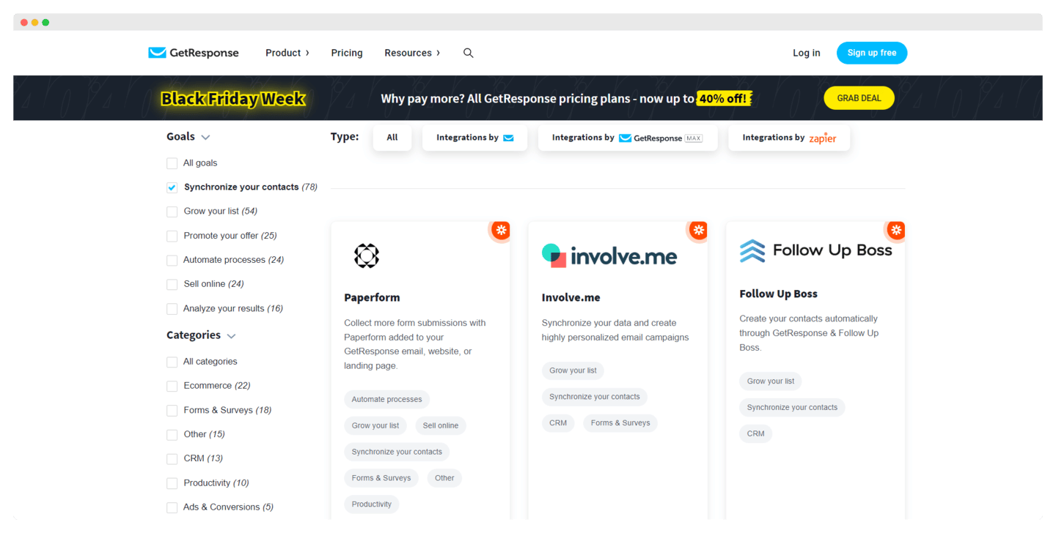Check the Automate processes filter checkbox
The height and width of the screenshot is (533, 1056).
pyautogui.click(x=172, y=260)
